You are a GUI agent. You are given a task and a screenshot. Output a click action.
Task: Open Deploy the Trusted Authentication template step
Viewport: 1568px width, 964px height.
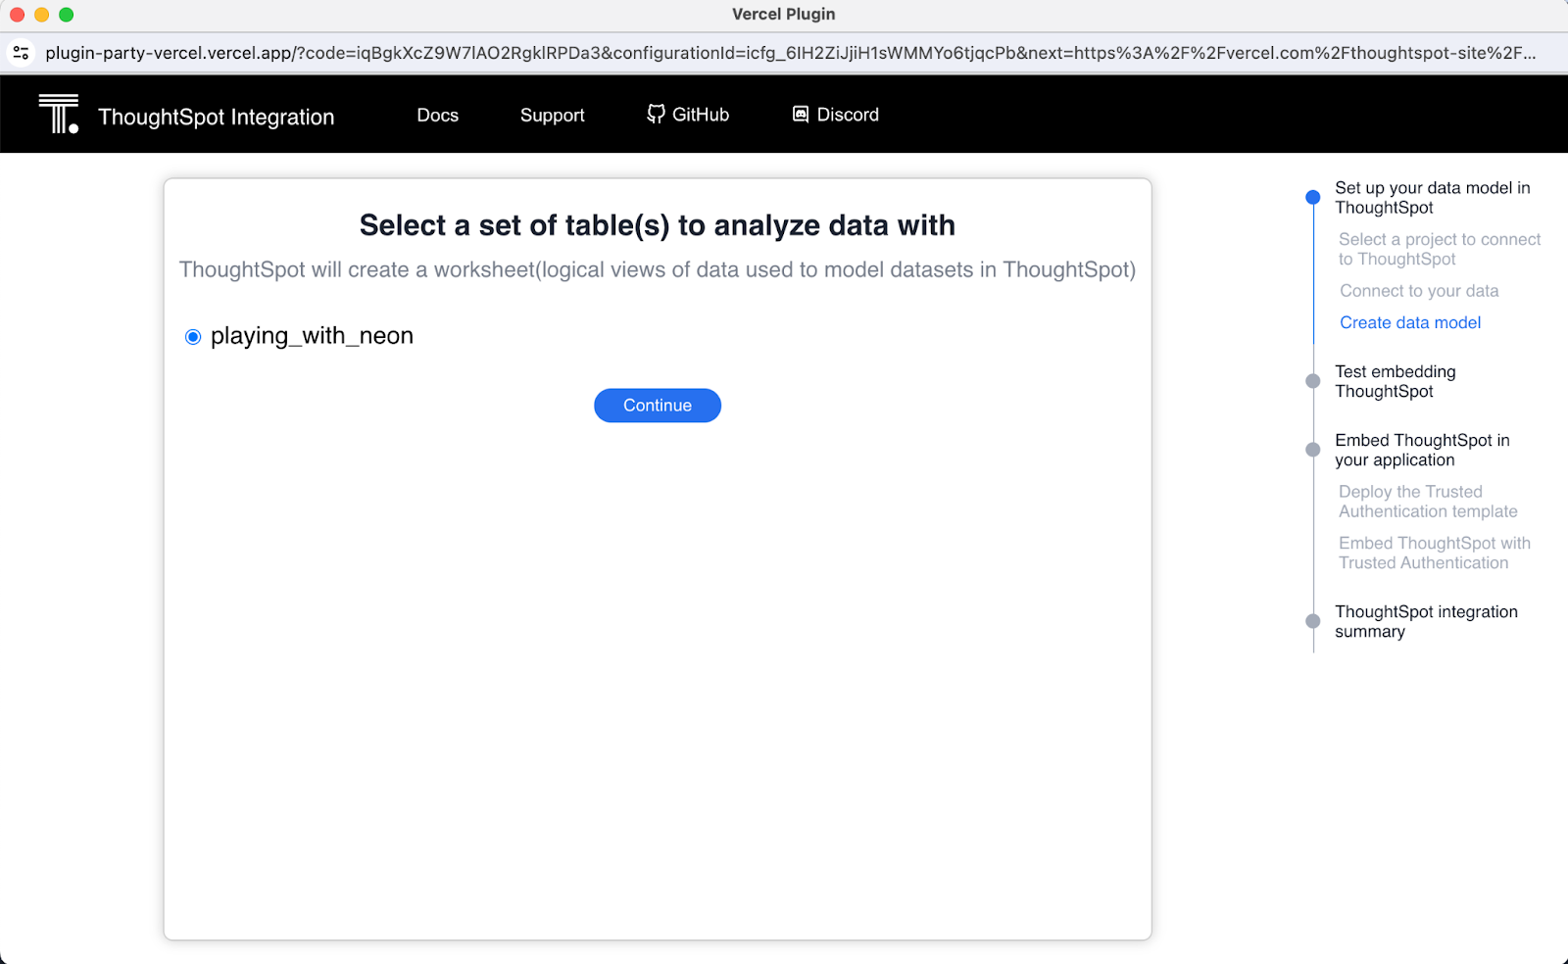click(x=1427, y=502)
